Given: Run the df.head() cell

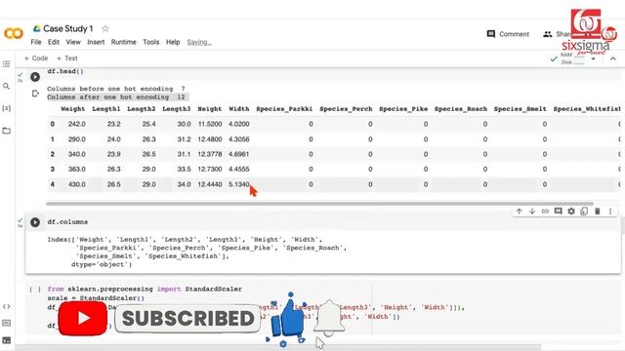Looking at the screenshot, I should pos(35,76).
